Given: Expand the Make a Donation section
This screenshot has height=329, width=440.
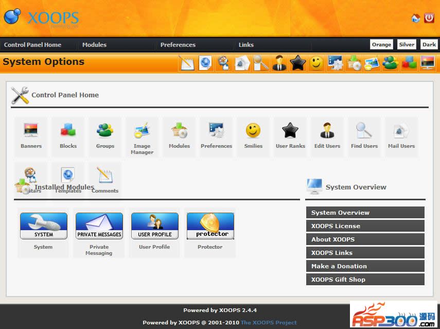Looking at the screenshot, I should tap(365, 266).
